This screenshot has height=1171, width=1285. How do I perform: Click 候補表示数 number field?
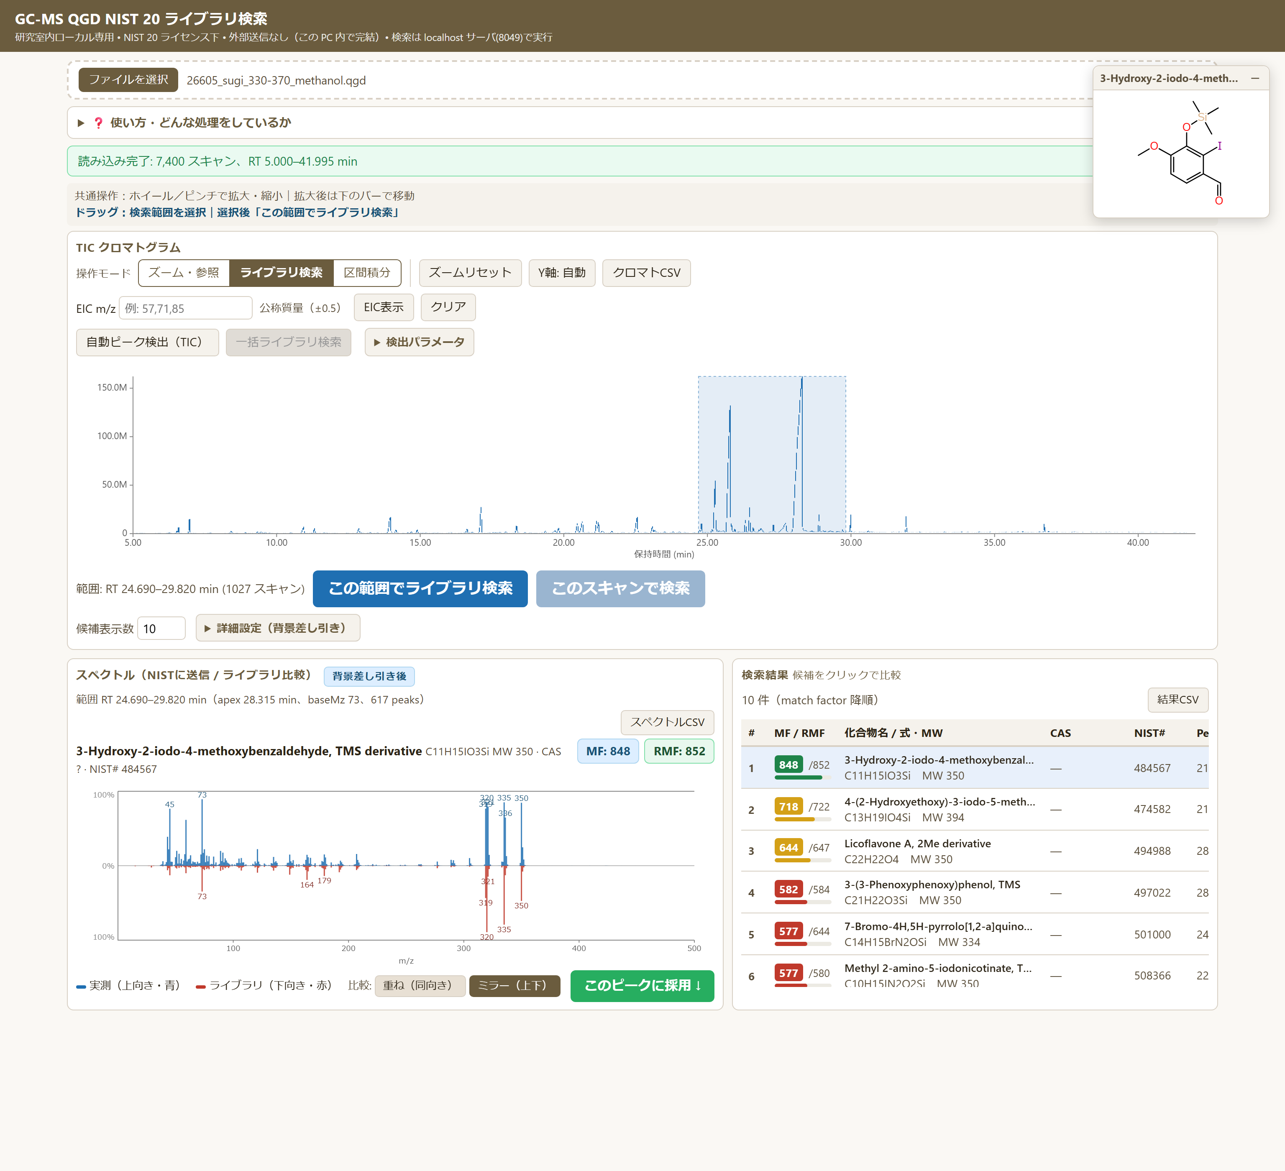161,629
